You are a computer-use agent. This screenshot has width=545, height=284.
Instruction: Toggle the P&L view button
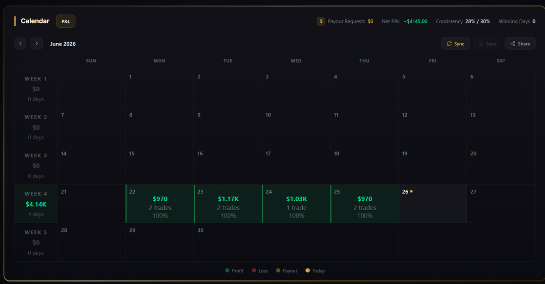66,21
